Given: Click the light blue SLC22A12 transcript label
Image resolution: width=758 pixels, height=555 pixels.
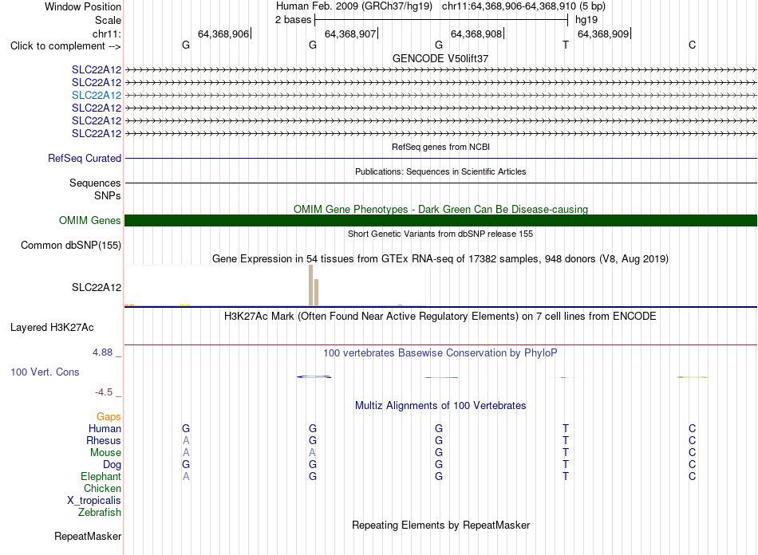Looking at the screenshot, I should point(97,95).
